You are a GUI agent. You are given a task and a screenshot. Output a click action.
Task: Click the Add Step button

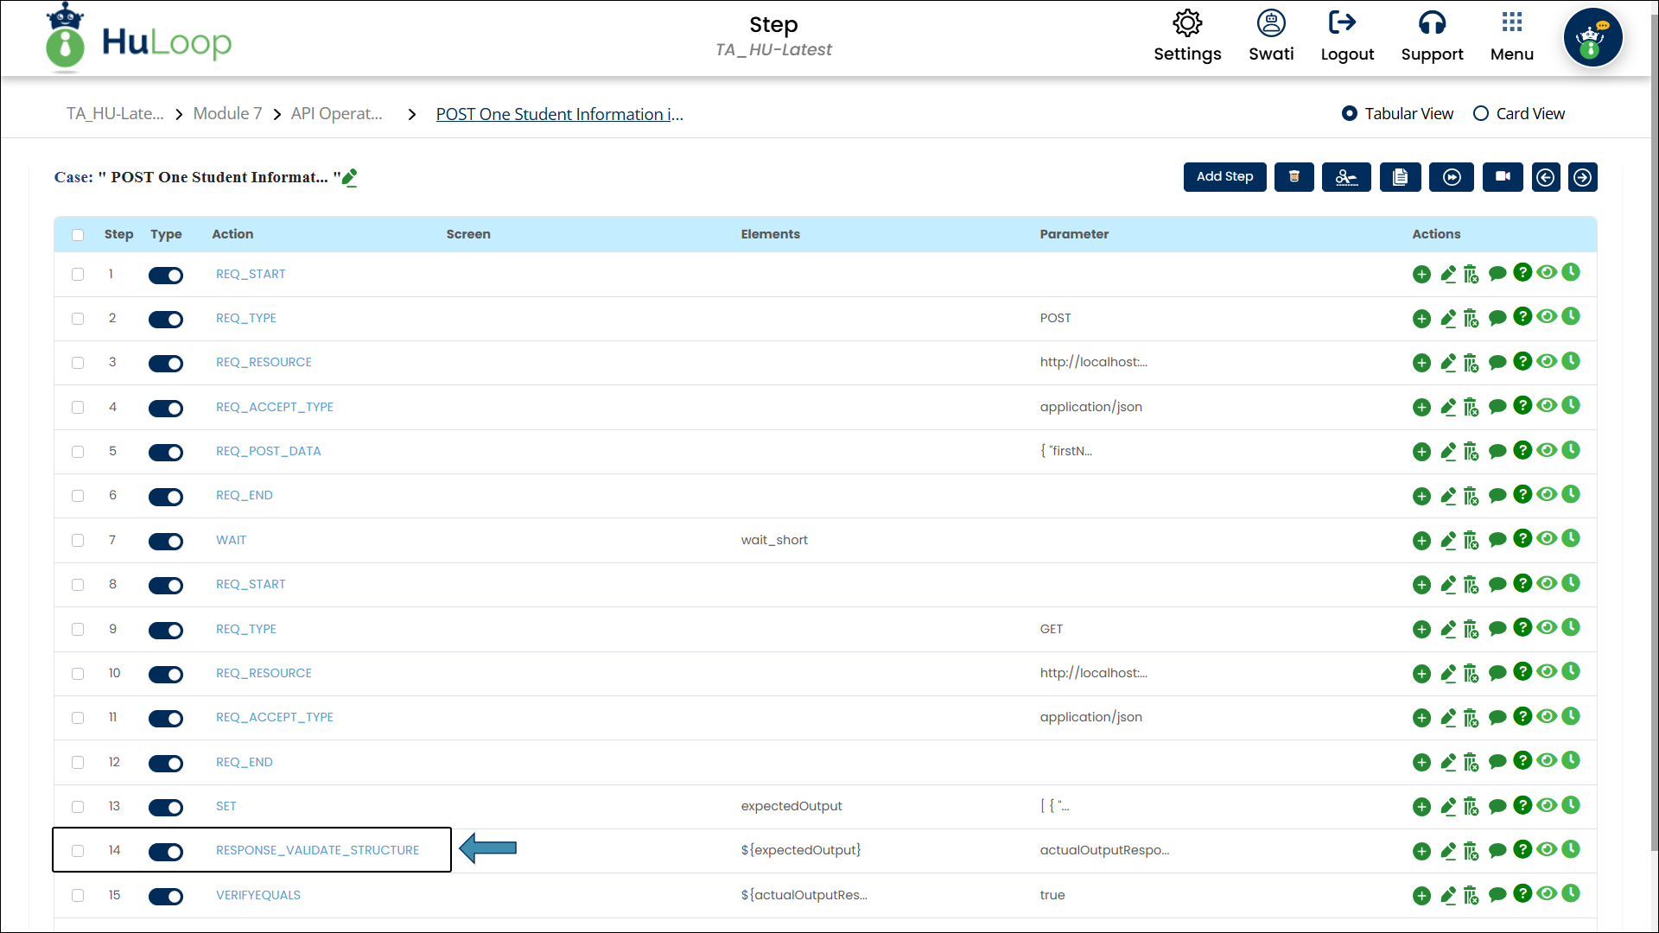1224,177
